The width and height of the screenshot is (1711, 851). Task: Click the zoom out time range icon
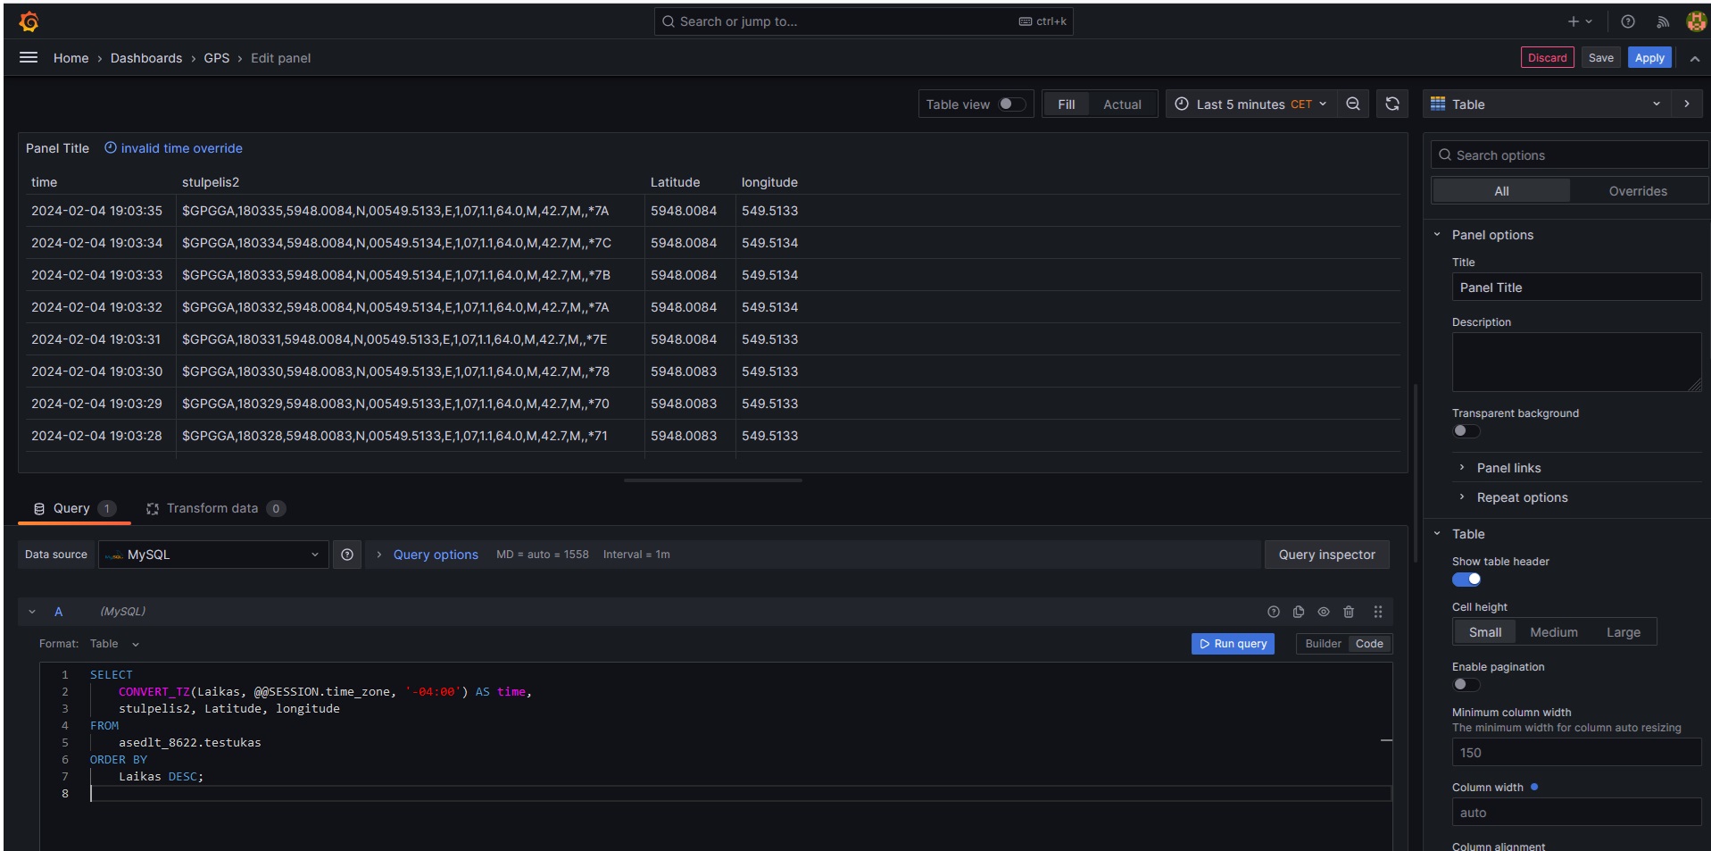click(1353, 104)
